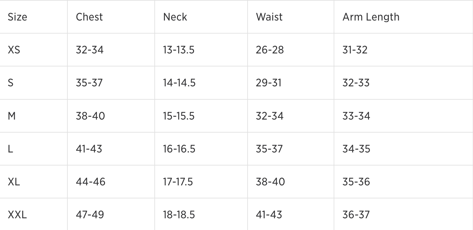Select the XL size row label
The width and height of the screenshot is (473, 230).
(x=14, y=182)
